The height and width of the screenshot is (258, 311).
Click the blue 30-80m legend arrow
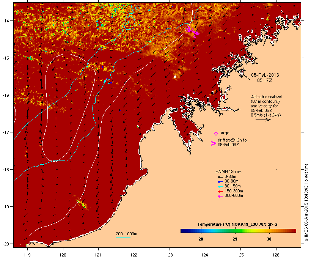(220, 182)
